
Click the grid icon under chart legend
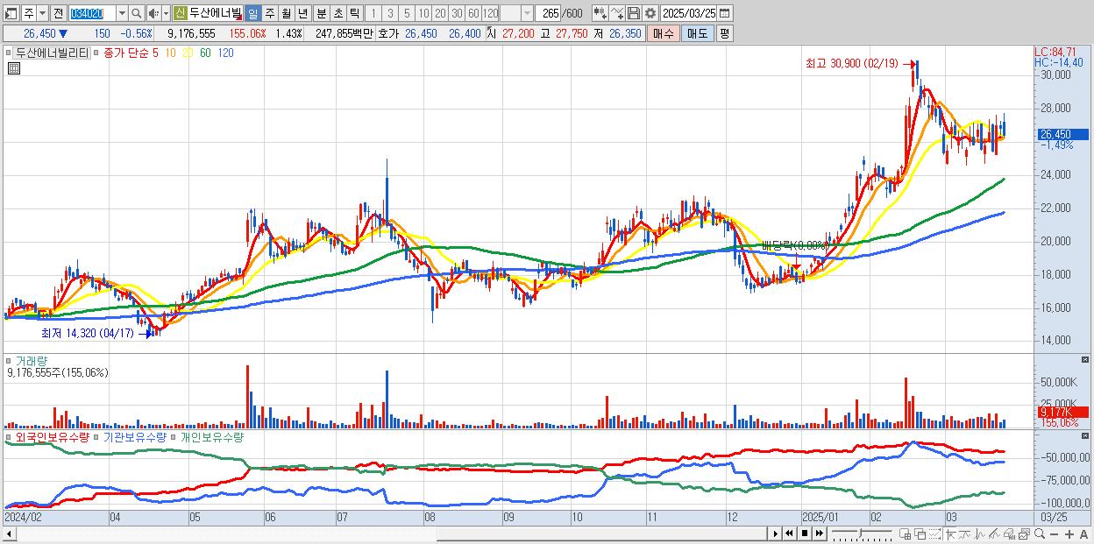(13, 68)
